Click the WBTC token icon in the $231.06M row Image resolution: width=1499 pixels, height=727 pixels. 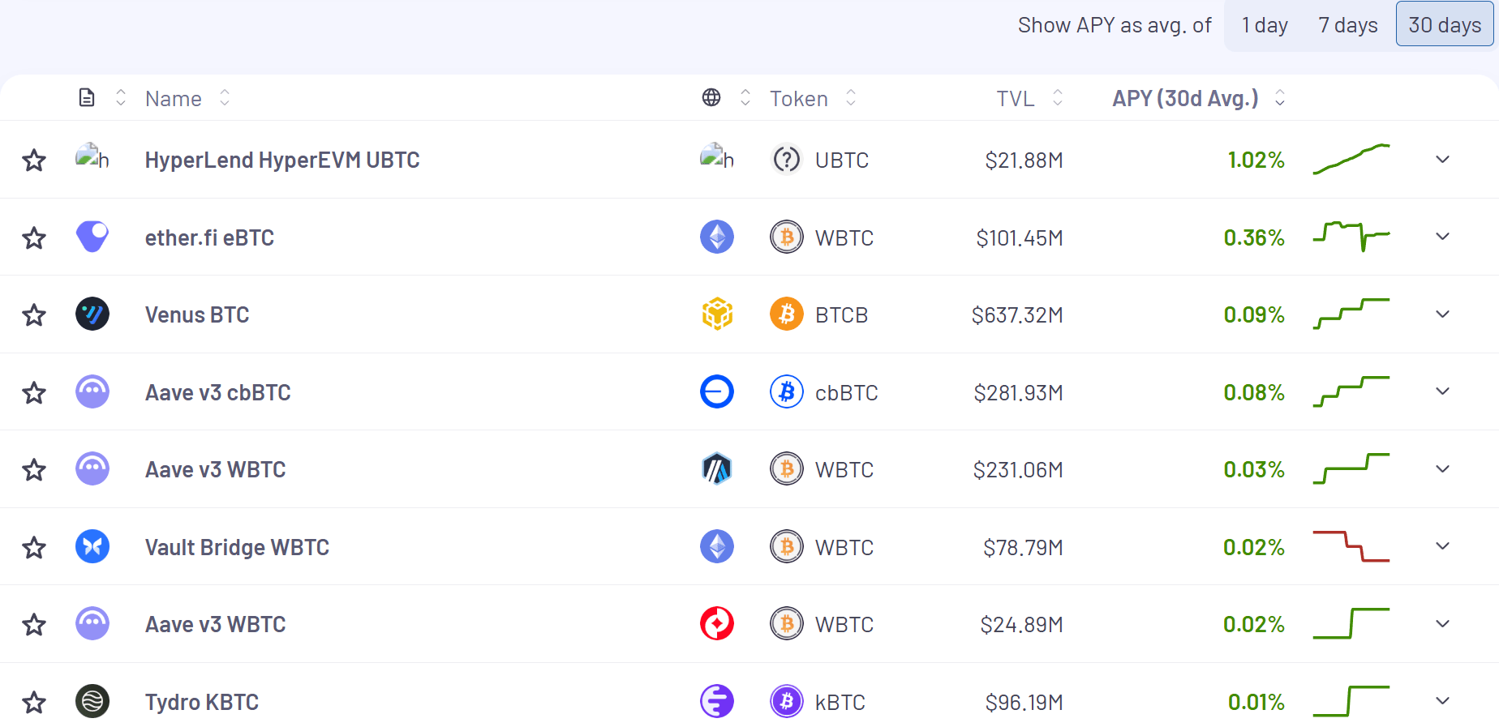click(787, 468)
